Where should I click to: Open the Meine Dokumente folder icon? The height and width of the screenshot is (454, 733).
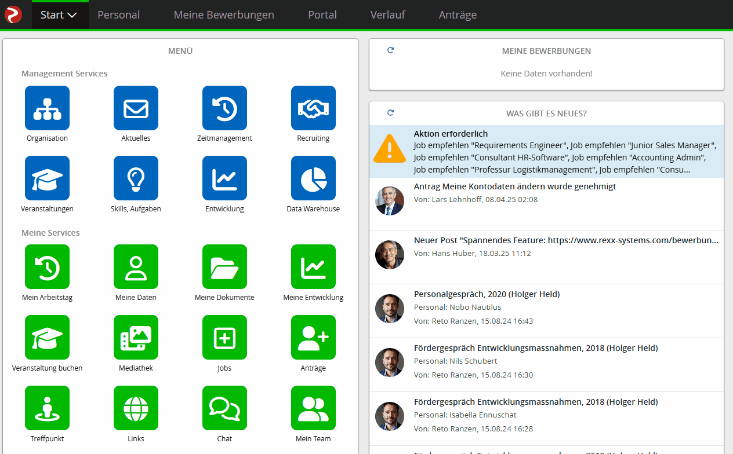pyautogui.click(x=224, y=266)
